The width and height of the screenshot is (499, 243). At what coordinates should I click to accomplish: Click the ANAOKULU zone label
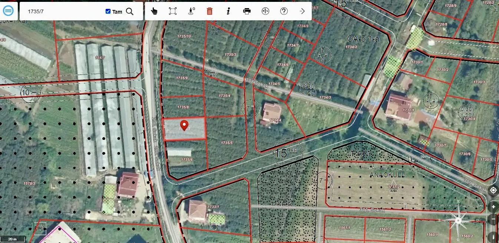[x=388, y=175]
